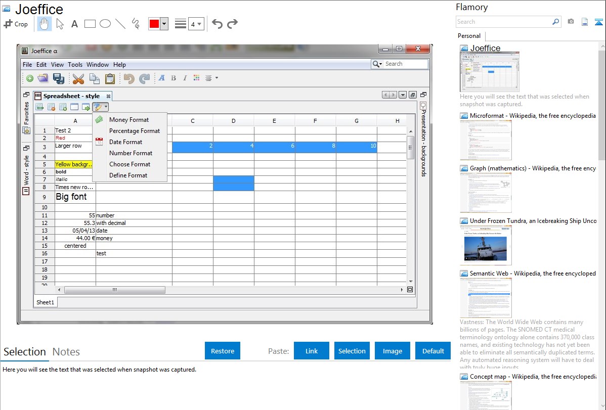Open the annotation color dropdown arrow
The width and height of the screenshot is (606, 410).
coord(164,24)
